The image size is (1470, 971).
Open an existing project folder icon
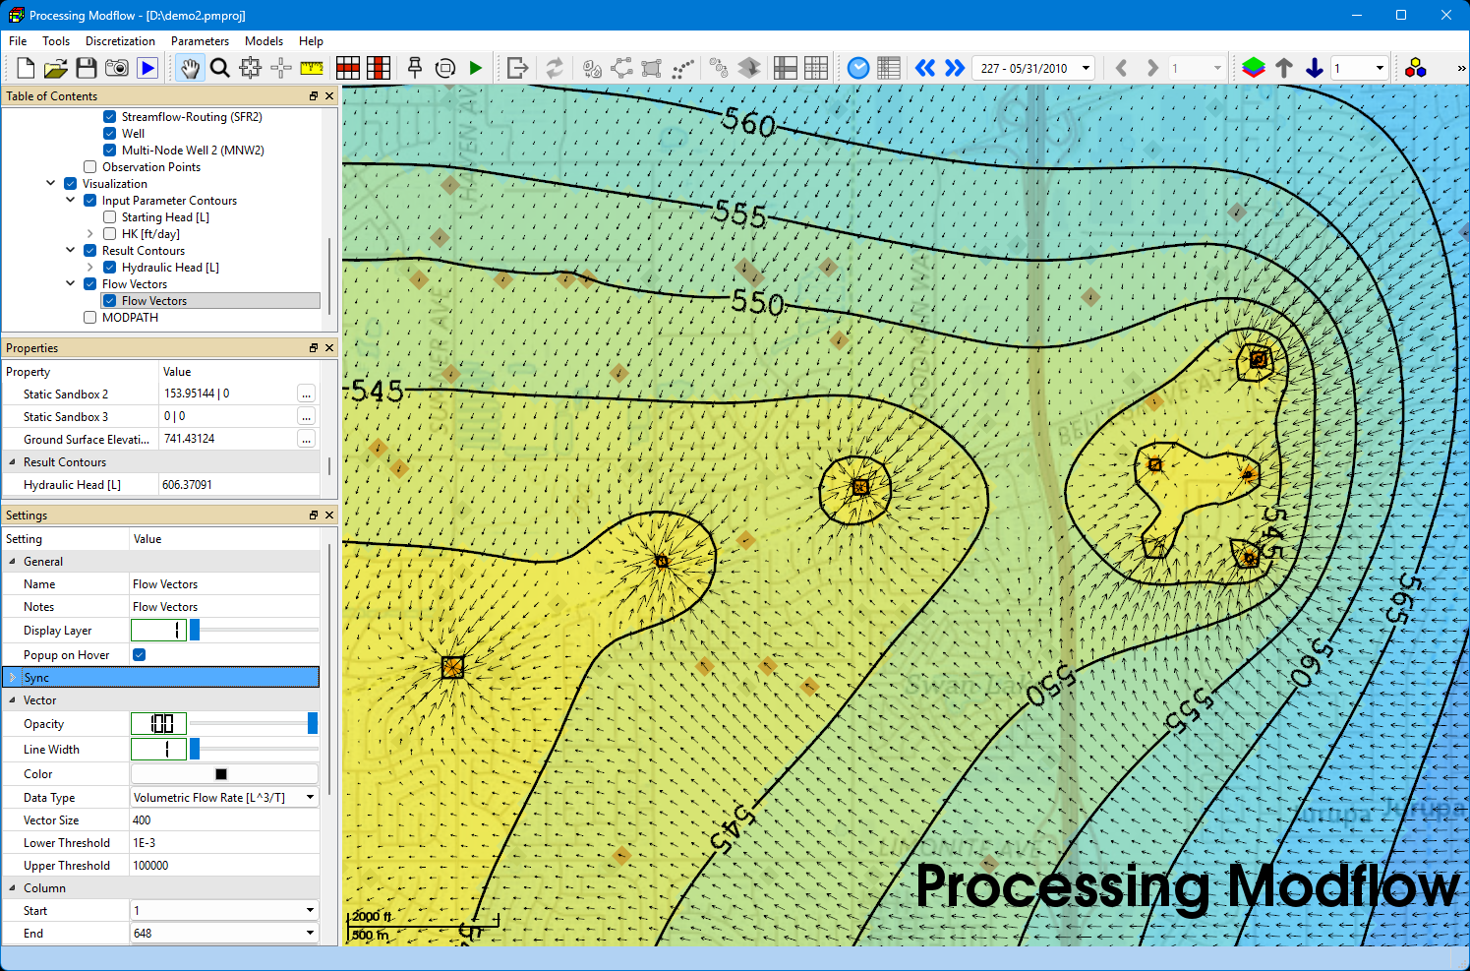pyautogui.click(x=56, y=68)
